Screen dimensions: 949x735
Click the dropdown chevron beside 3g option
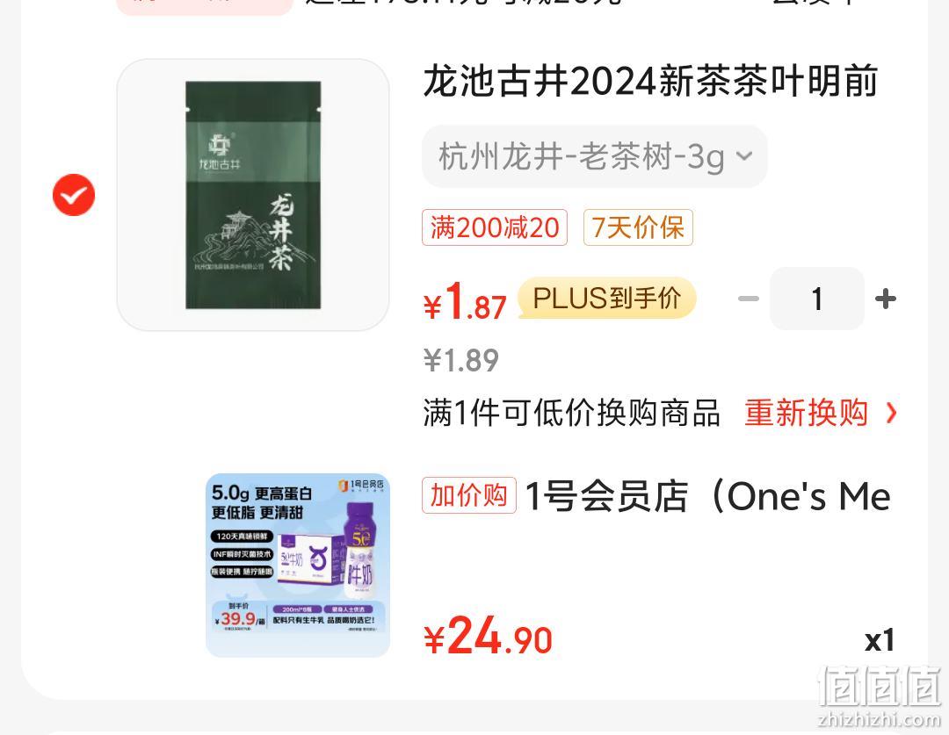[x=744, y=156]
